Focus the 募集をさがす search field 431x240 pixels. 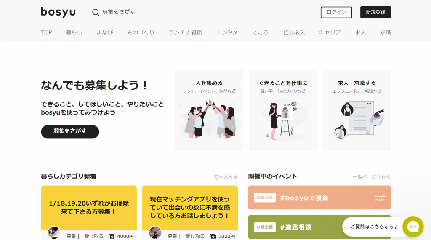click(x=119, y=12)
